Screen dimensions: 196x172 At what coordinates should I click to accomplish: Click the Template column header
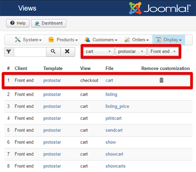pos(53,68)
